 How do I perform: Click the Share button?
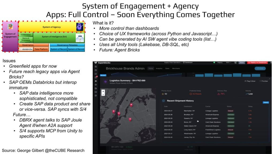(x=242, y=63)
